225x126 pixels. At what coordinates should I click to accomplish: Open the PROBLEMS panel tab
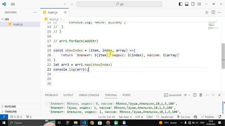click(51, 95)
